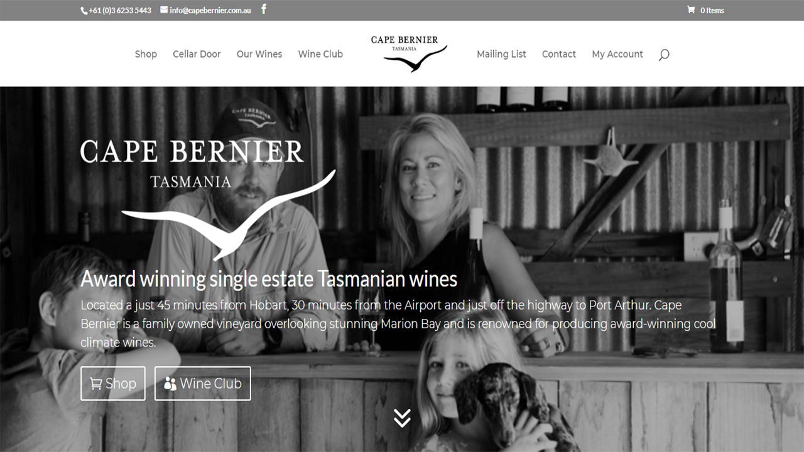Open My Account page
804x452 pixels.
click(x=617, y=54)
